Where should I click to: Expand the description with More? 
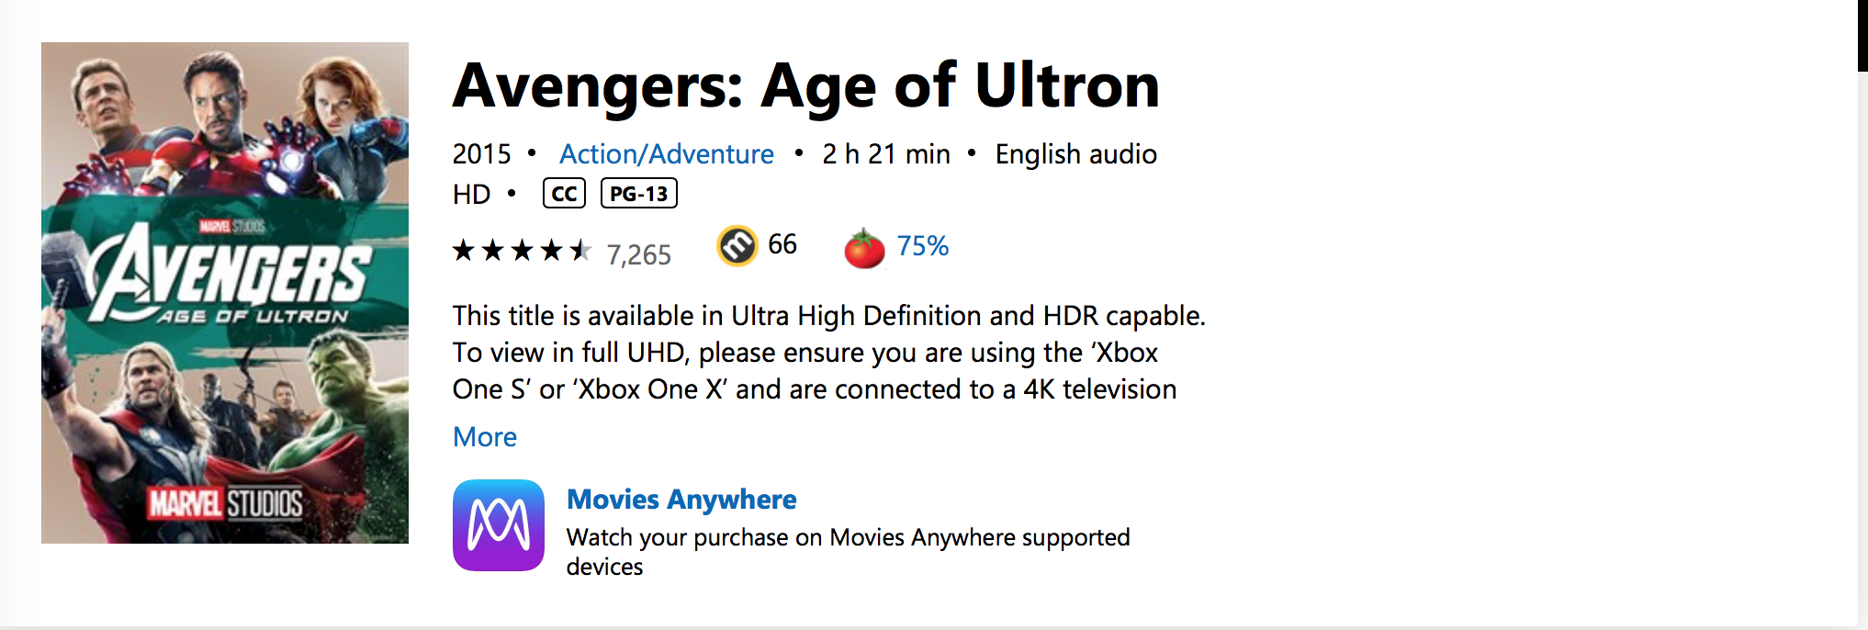point(485,436)
